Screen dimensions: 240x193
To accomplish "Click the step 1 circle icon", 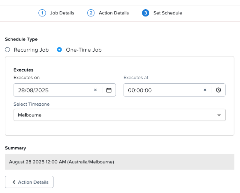I will (42, 13).
